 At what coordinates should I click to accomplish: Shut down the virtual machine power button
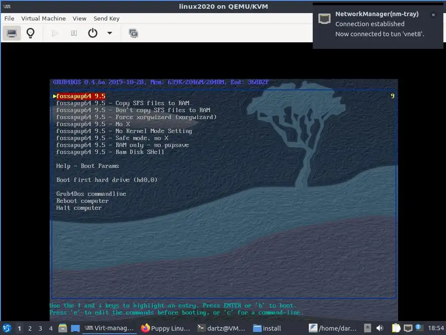(x=93, y=33)
